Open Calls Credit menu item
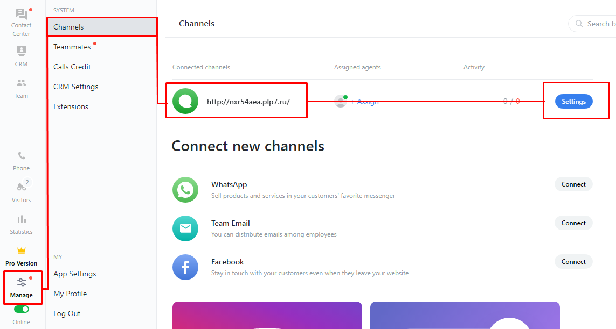 pos(72,67)
